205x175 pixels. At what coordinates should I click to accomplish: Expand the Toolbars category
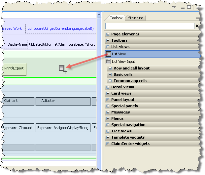tap(108, 40)
